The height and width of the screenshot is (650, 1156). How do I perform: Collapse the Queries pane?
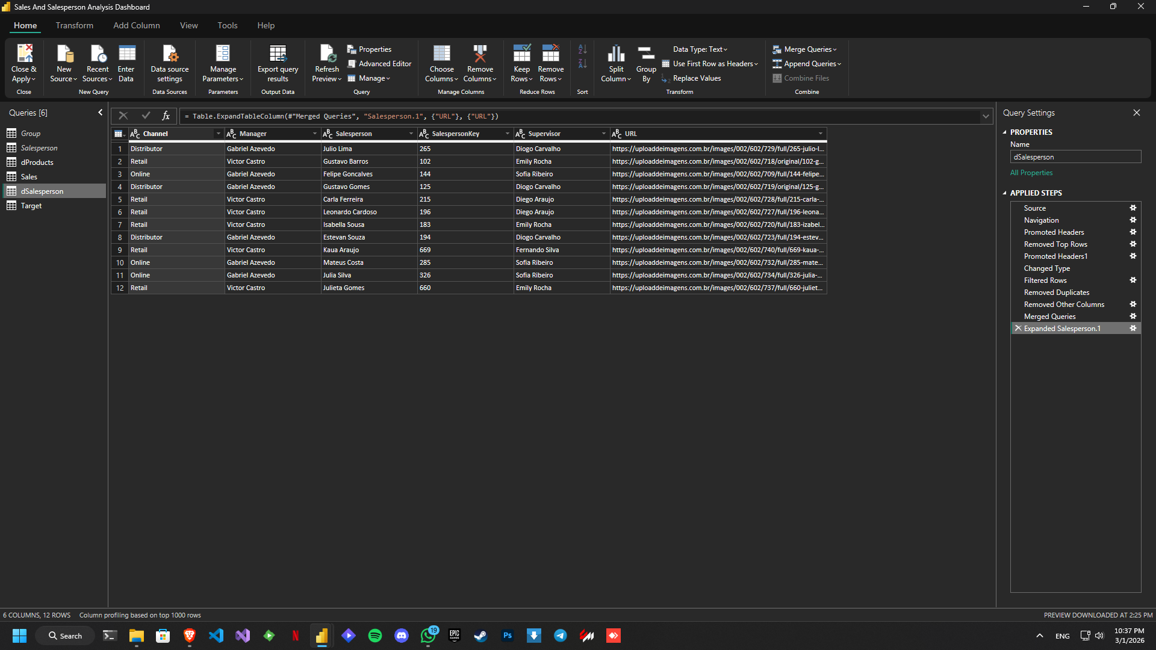click(101, 113)
